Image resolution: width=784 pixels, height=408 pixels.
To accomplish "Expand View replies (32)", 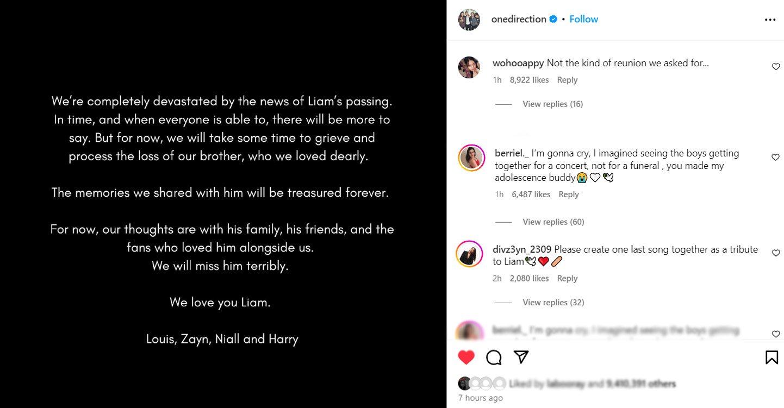I will click(553, 303).
